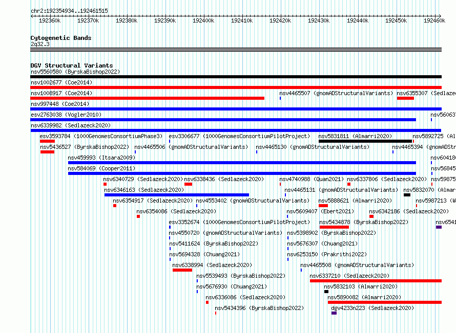Image resolution: width=456 pixels, height=333 pixels.
Task: Click nsv6340729 (Sedlazeck2020) label
Action: (x=143, y=179)
